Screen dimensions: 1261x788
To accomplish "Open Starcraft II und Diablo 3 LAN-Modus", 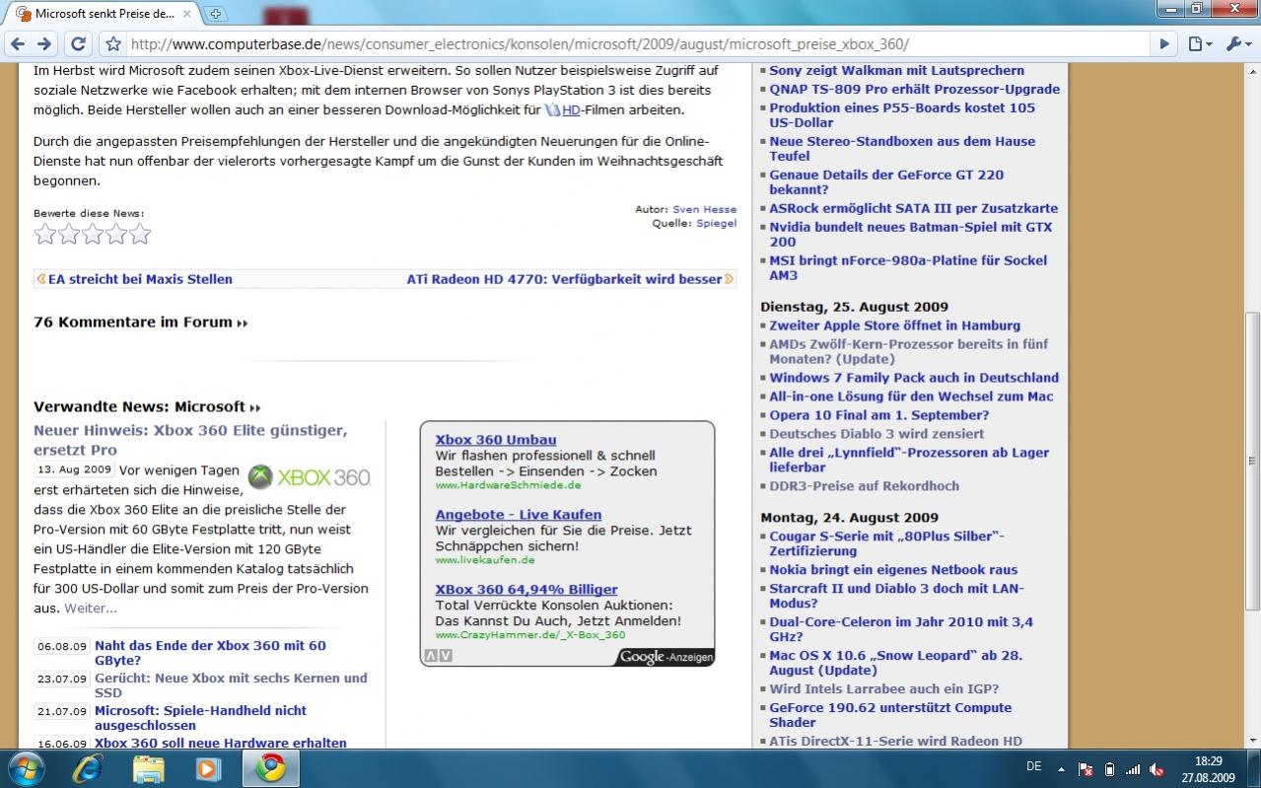I will point(896,597).
